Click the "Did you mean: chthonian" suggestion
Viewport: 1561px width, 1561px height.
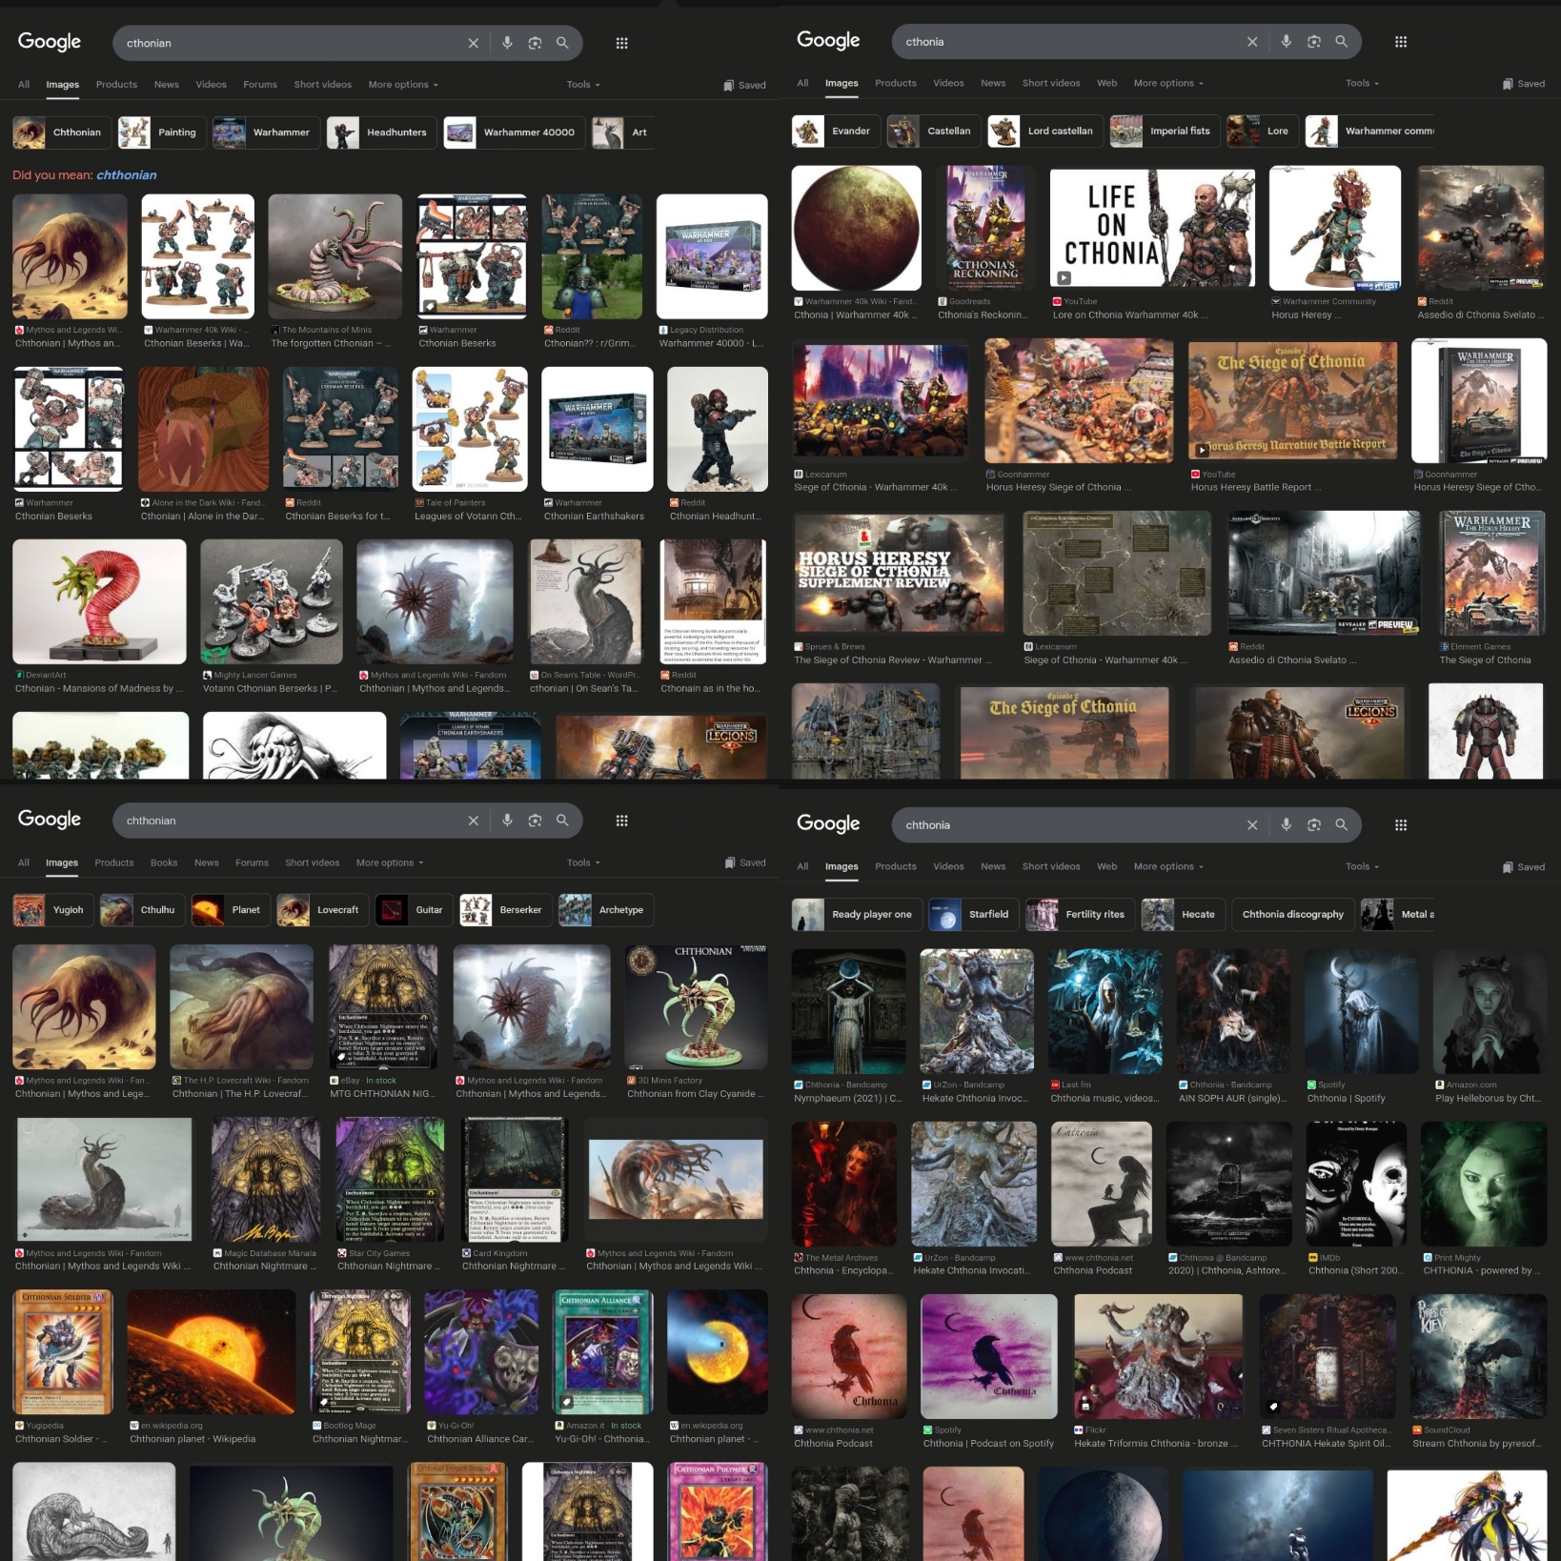(x=85, y=175)
